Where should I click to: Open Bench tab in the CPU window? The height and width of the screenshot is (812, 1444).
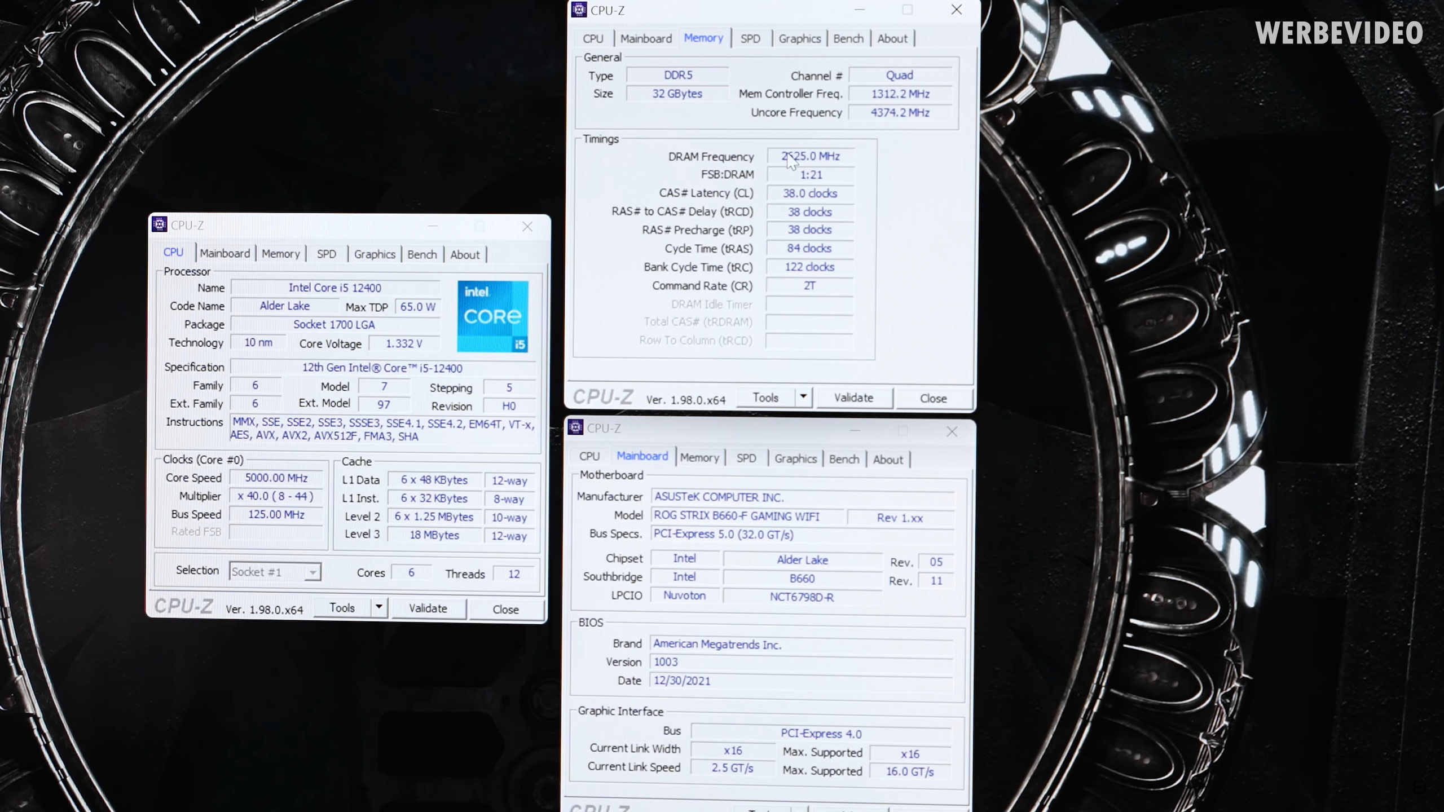click(x=422, y=254)
